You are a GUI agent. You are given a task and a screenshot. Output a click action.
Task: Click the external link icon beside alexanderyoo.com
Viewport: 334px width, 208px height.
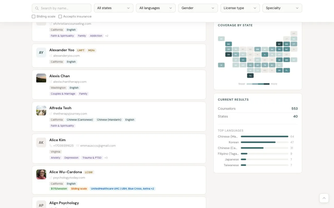51,56
